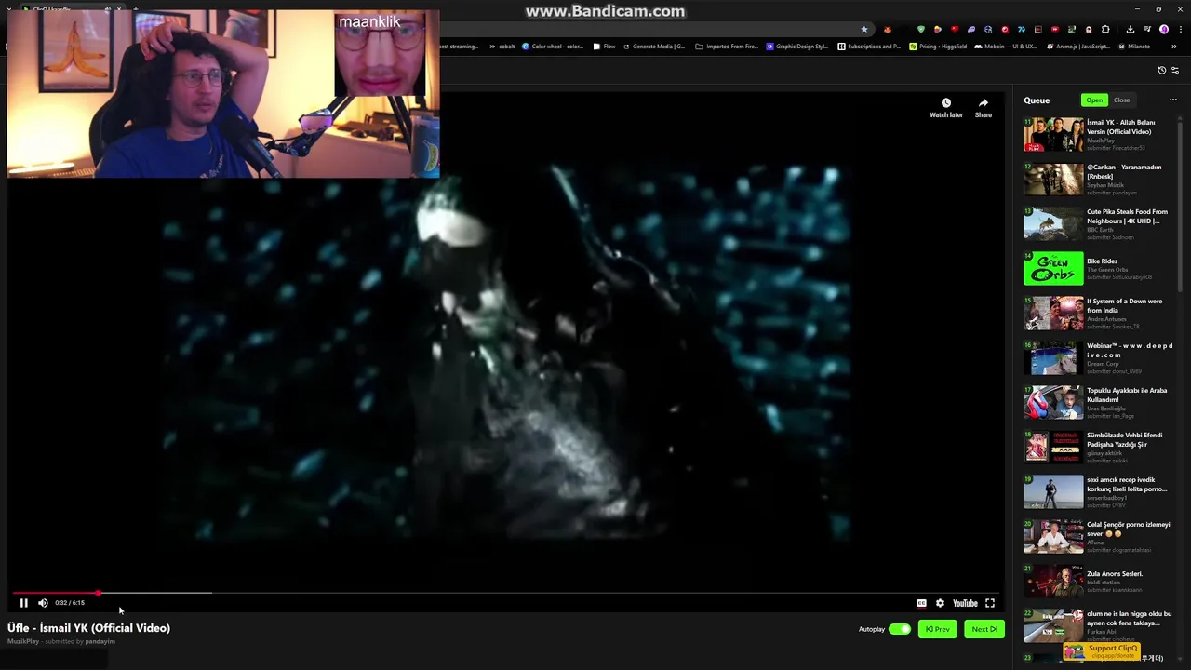Open the cobalt bookmark
The width and height of the screenshot is (1191, 670).
tap(502, 47)
